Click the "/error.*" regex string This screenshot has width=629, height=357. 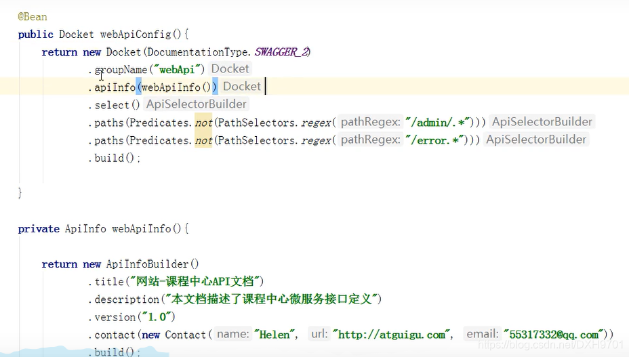pos(434,140)
